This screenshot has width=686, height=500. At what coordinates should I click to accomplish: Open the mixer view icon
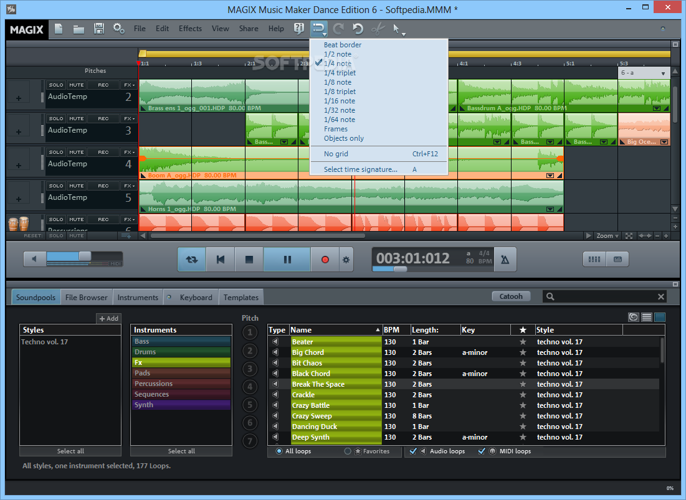click(x=617, y=259)
